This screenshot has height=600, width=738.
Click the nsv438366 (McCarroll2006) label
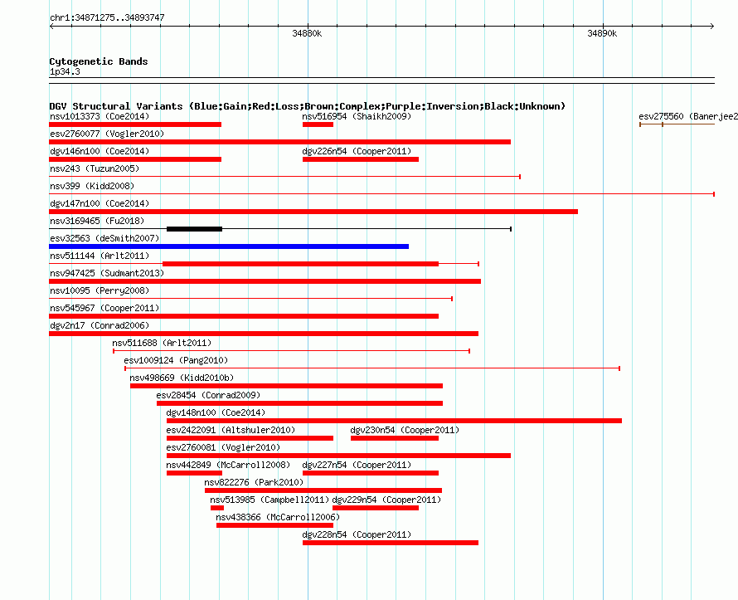278,517
